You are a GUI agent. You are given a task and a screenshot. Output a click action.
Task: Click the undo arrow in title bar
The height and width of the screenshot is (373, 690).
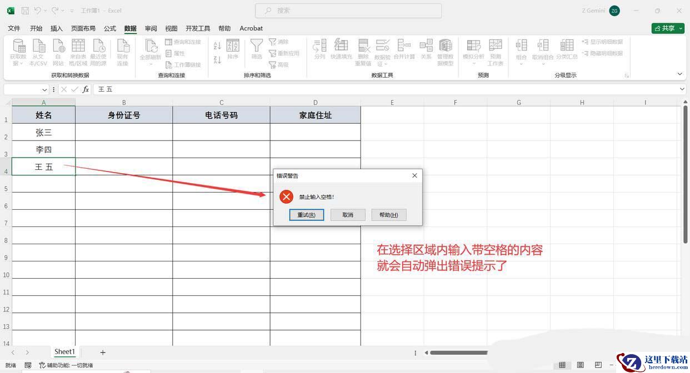(37, 11)
